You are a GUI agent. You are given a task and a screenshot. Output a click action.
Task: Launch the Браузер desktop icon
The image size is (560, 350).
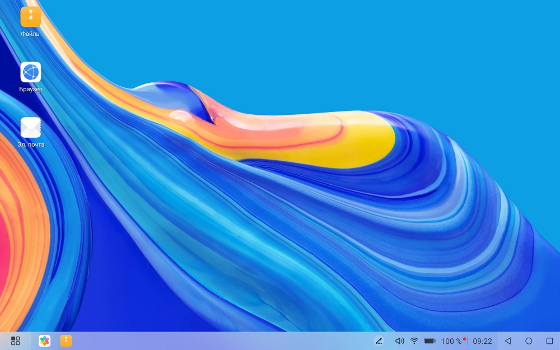tap(31, 72)
